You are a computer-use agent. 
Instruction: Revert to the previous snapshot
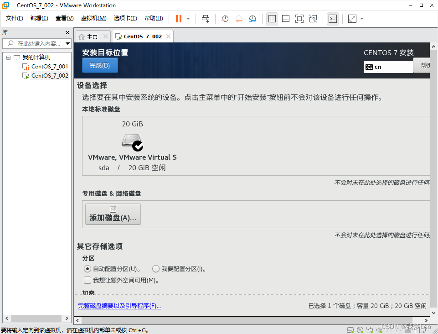pos(239,19)
